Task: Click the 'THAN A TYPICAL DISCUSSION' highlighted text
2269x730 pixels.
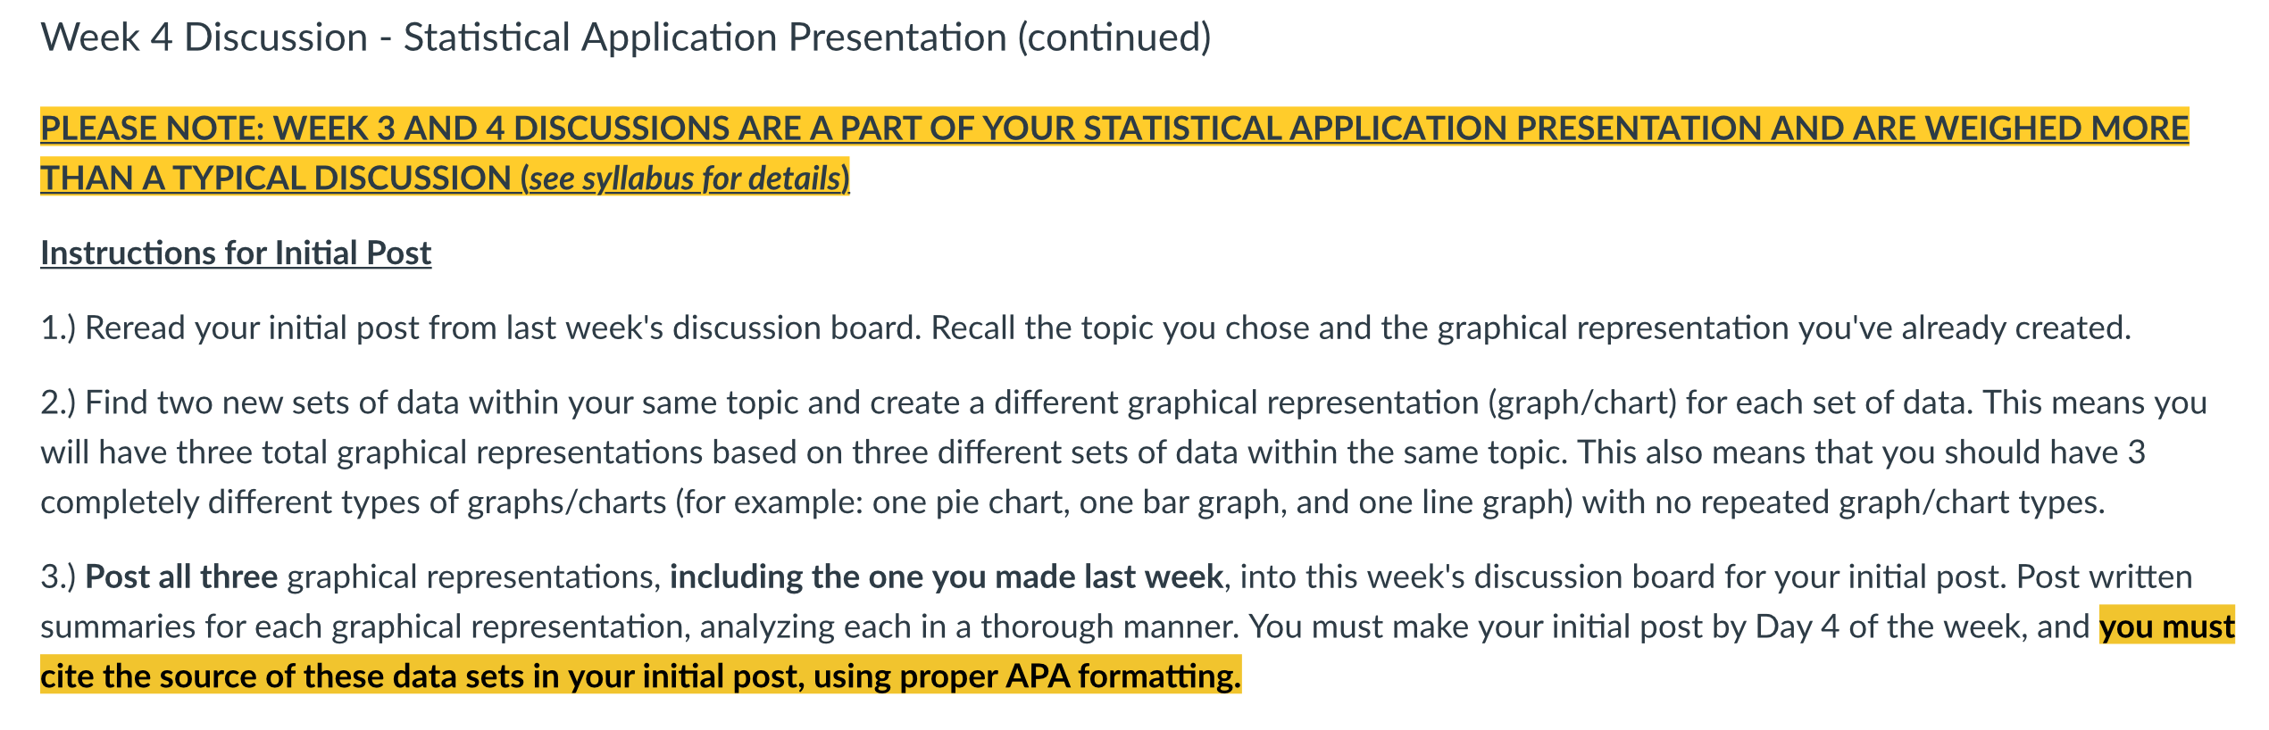Action: [x=276, y=178]
